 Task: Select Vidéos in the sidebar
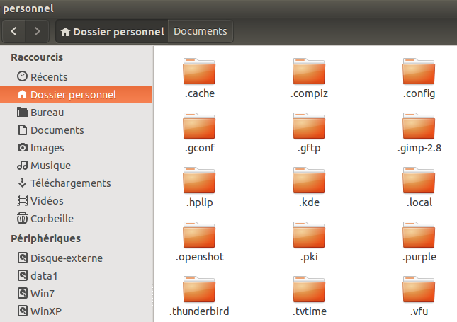click(x=47, y=201)
